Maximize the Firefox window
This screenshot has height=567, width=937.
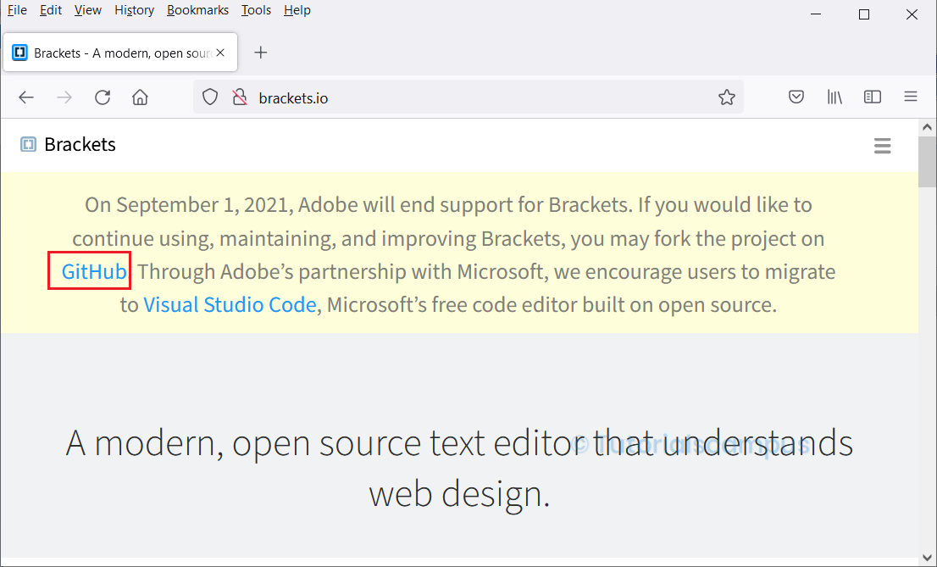point(863,14)
